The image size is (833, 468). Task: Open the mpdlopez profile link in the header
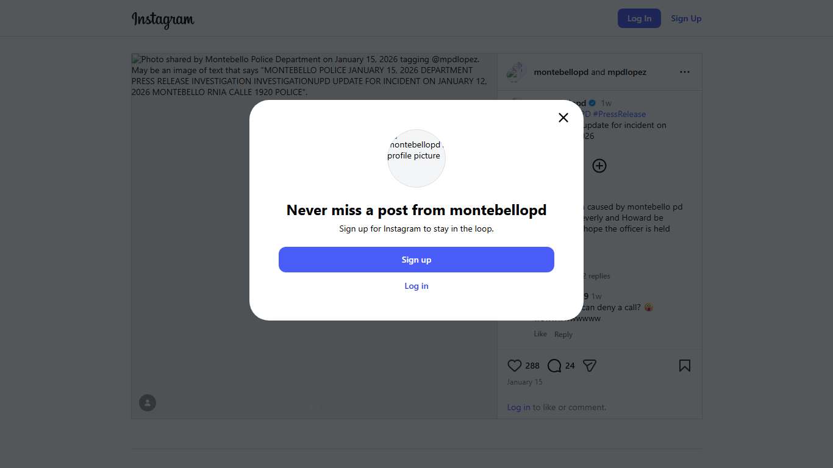click(x=627, y=72)
